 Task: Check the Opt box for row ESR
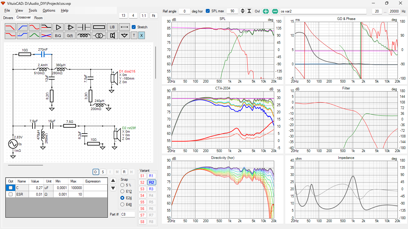pyautogui.click(x=11, y=194)
